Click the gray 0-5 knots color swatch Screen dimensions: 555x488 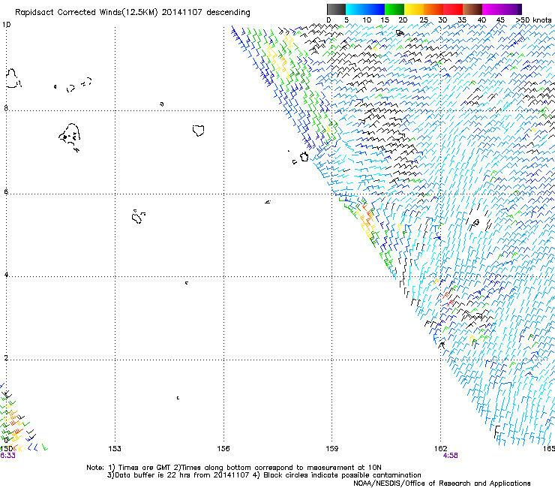(336, 9)
